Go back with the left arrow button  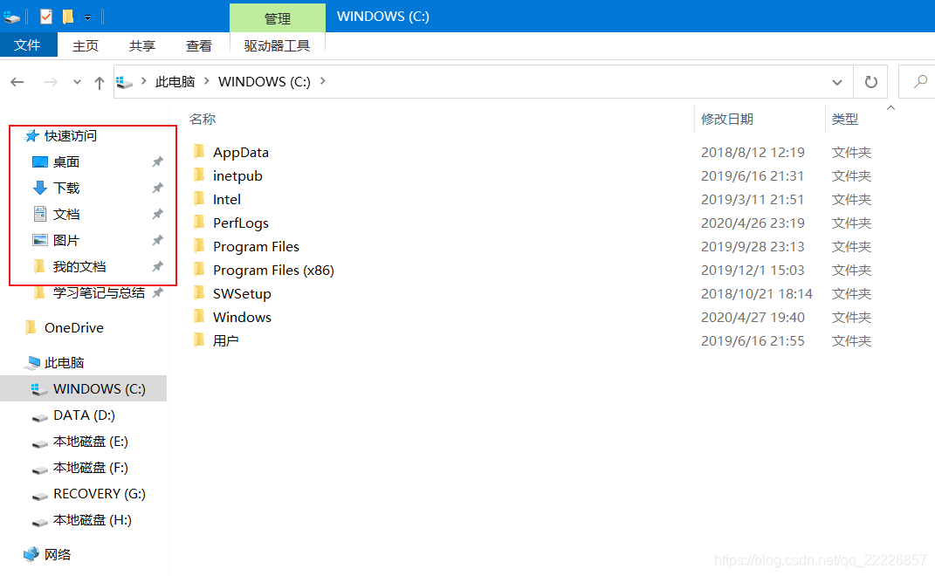pos(17,82)
